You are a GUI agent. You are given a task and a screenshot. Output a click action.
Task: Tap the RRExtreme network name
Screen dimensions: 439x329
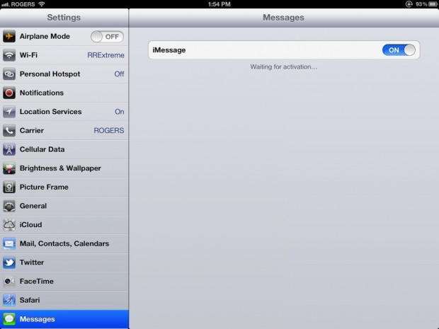(106, 55)
